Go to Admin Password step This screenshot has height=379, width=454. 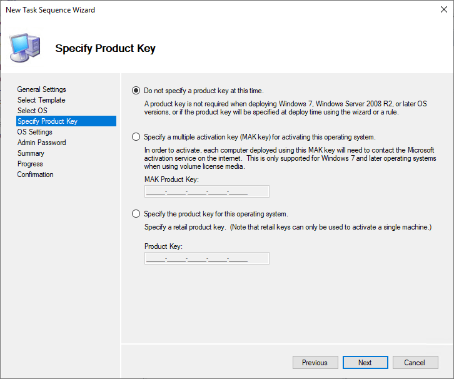pyautogui.click(x=41, y=143)
